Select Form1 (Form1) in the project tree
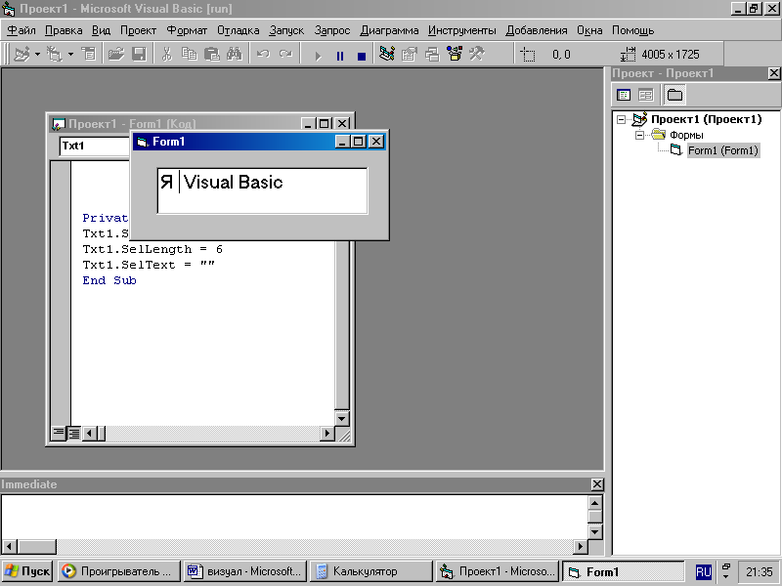 pos(723,150)
